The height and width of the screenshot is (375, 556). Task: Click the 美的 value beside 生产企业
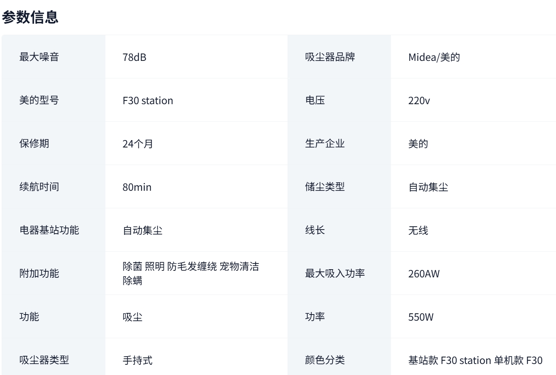418,144
